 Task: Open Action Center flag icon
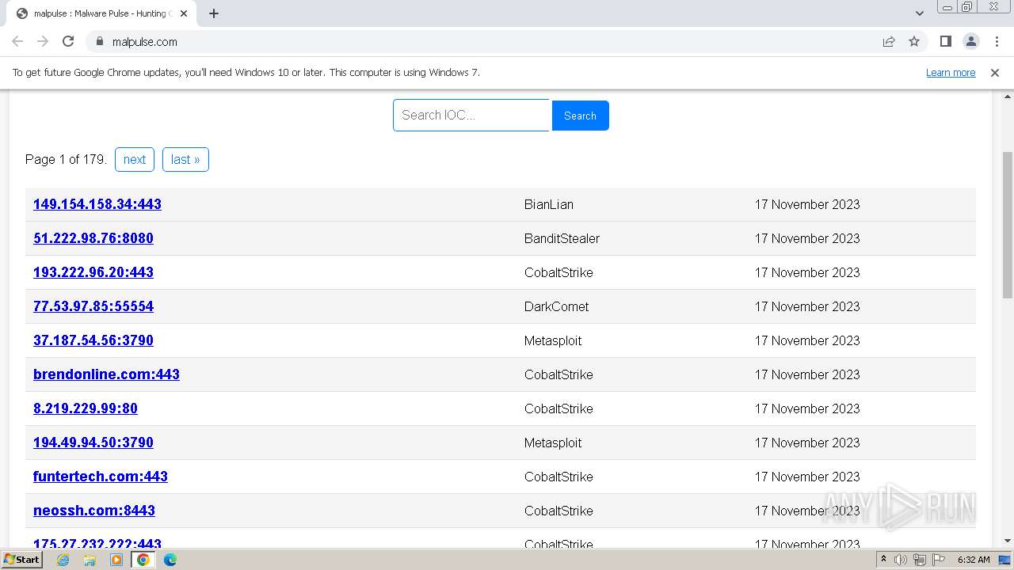(939, 560)
